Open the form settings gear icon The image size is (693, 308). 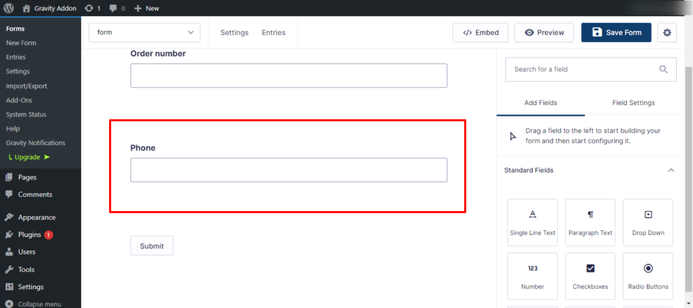pos(667,32)
